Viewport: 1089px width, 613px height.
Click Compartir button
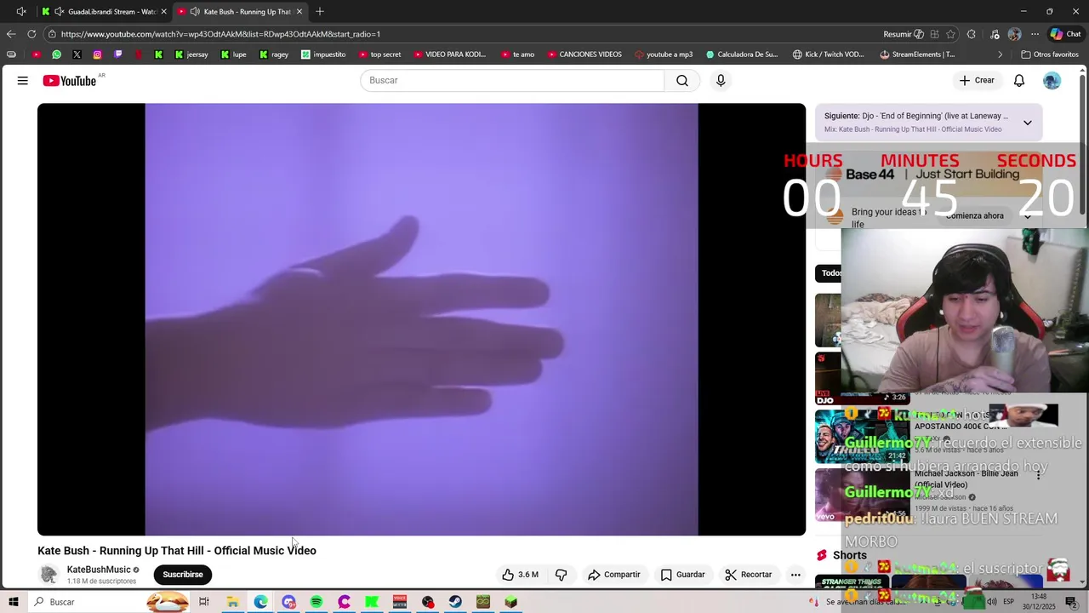[x=613, y=575]
